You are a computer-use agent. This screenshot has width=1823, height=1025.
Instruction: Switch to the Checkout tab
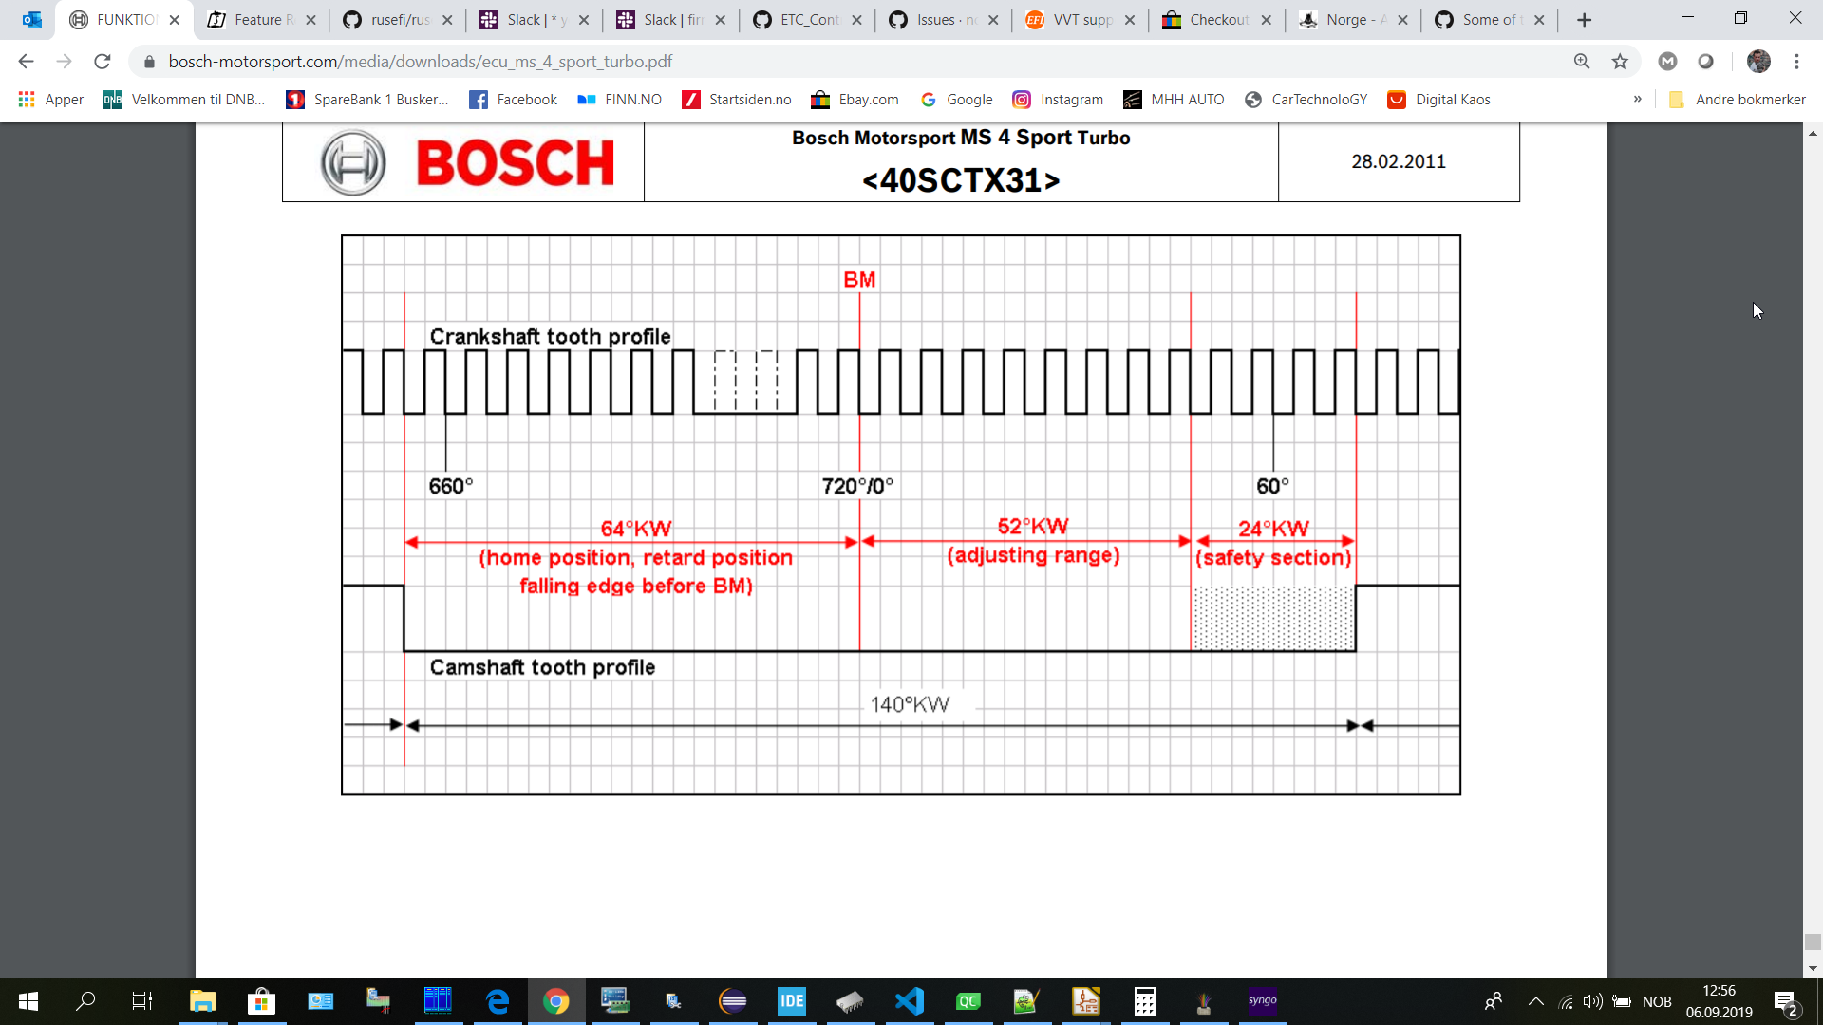1216,20
